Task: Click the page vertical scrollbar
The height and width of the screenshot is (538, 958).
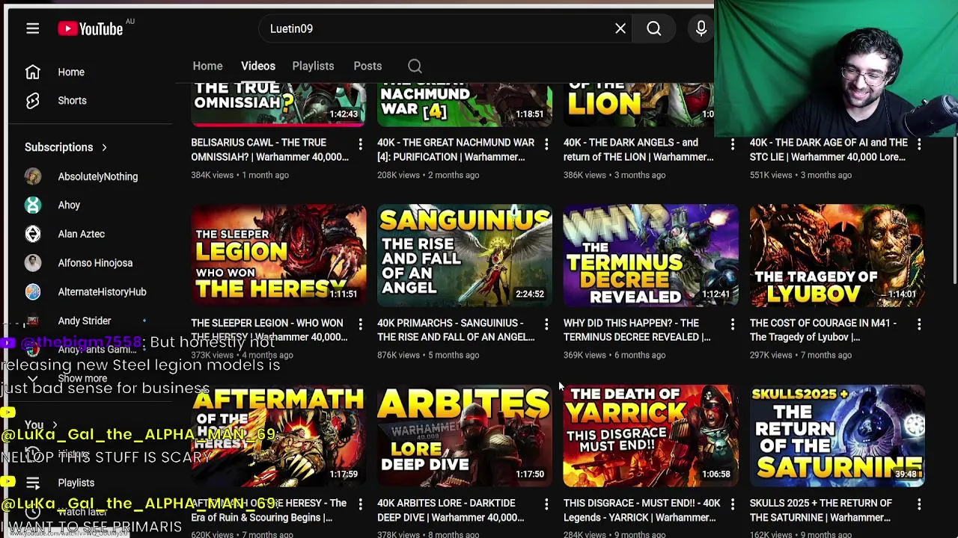Action: pyautogui.click(x=954, y=209)
